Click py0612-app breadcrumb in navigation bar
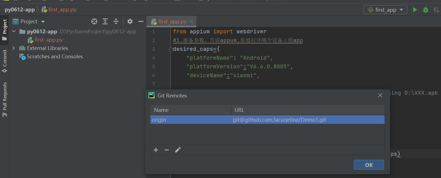This screenshot has height=178, width=441. (x=20, y=10)
